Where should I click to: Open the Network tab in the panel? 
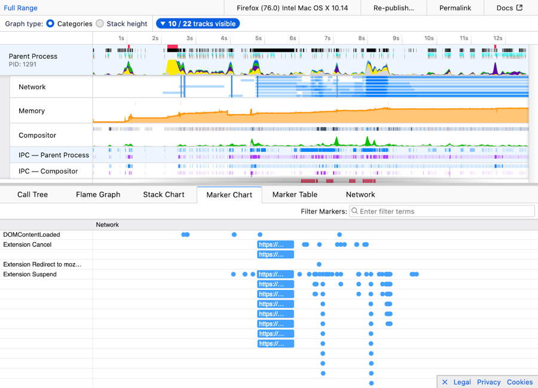tap(360, 194)
